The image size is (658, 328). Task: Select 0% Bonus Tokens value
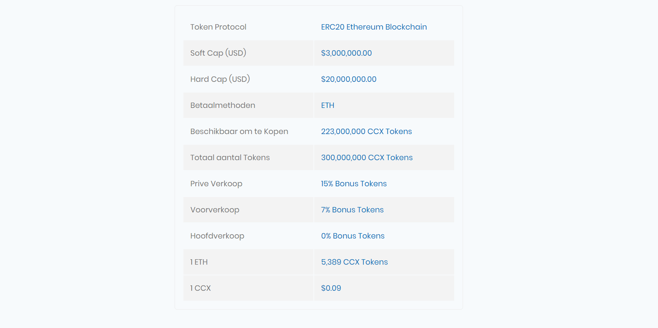click(352, 236)
